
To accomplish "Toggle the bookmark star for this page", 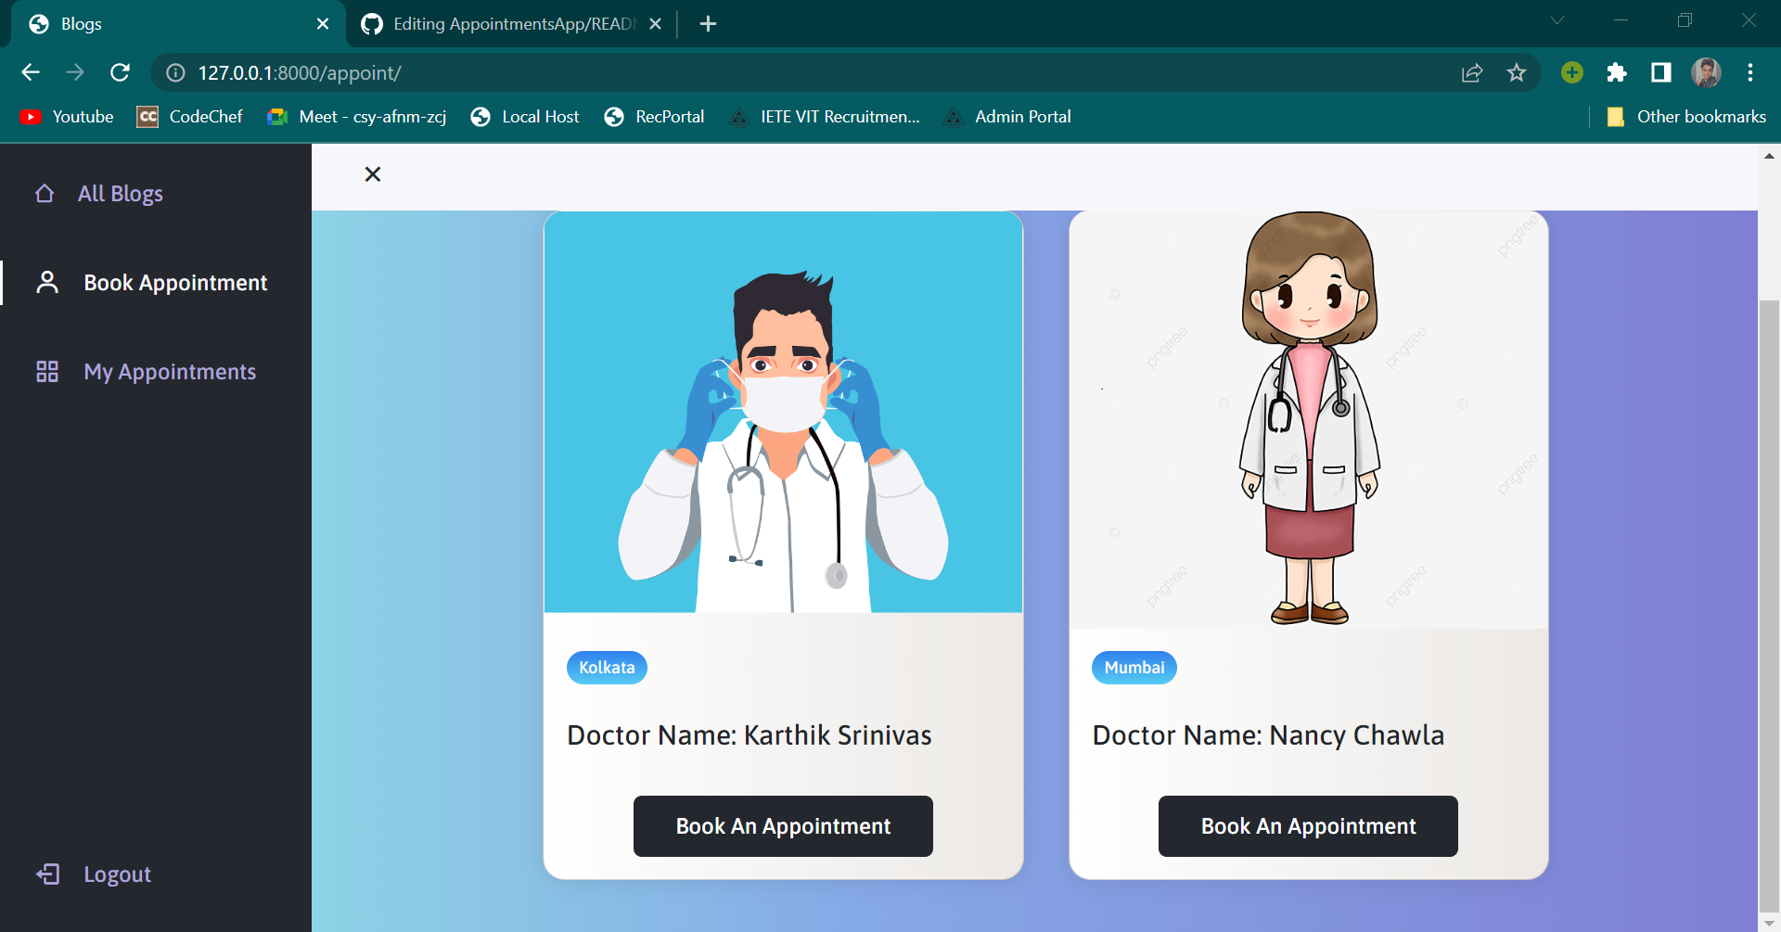I will [x=1517, y=72].
